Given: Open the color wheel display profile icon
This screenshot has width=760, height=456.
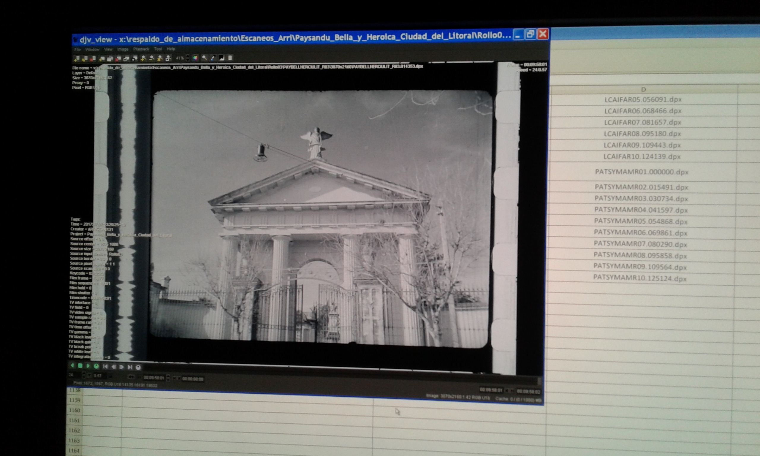Looking at the screenshot, I should coord(195,58).
